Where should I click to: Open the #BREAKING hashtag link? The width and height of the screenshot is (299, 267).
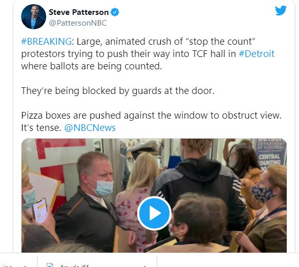point(47,42)
